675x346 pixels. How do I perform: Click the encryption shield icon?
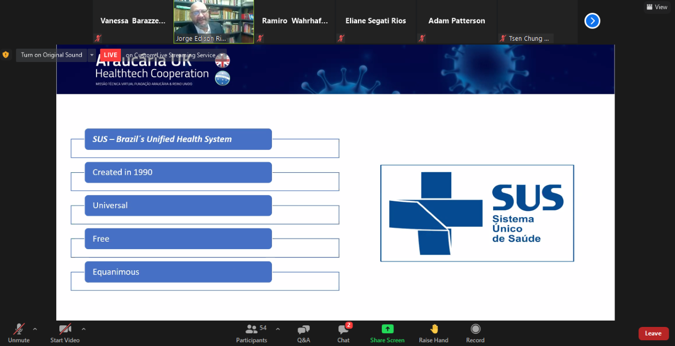coord(6,55)
